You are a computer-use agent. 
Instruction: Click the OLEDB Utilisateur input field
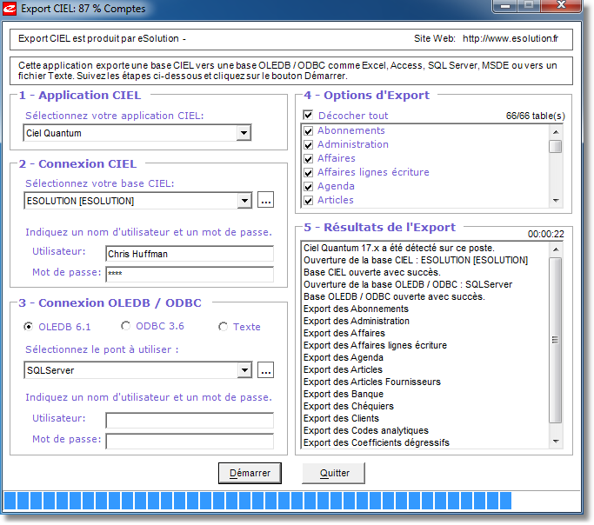pos(189,420)
